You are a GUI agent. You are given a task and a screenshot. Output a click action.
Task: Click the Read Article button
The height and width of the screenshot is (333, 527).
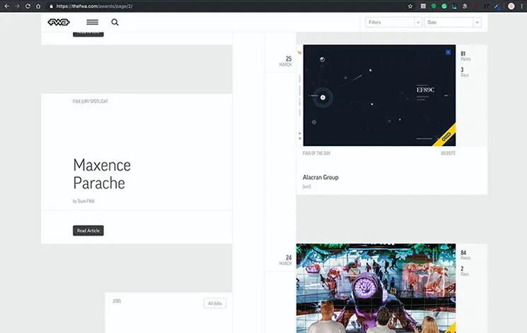(88, 231)
